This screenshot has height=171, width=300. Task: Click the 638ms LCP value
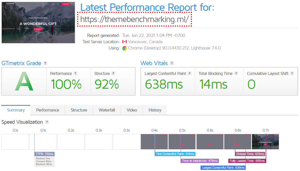(x=164, y=84)
